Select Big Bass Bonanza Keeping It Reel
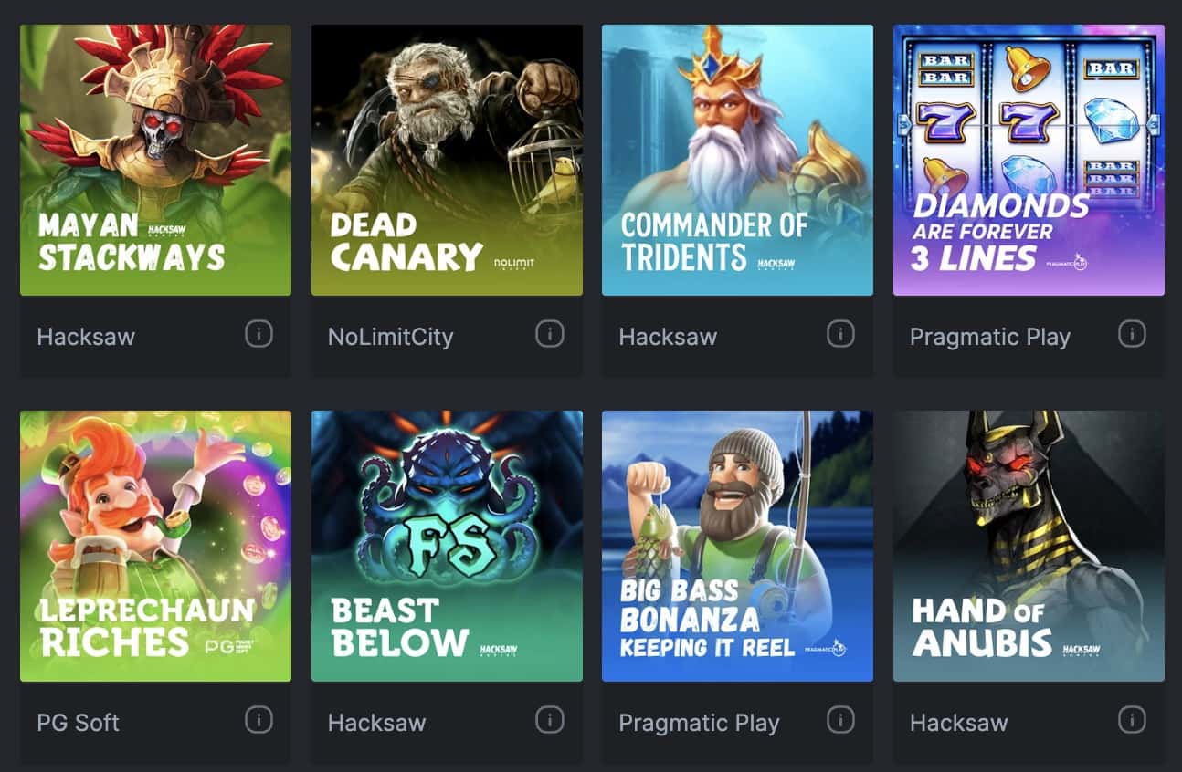1182x772 pixels. click(737, 546)
